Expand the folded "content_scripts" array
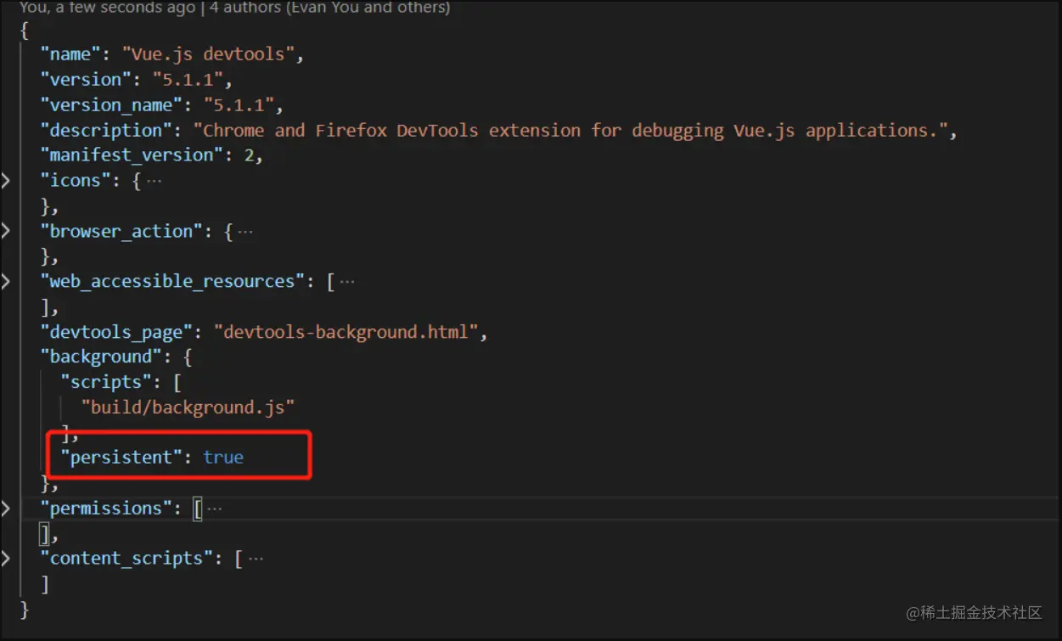 [x=6, y=559]
